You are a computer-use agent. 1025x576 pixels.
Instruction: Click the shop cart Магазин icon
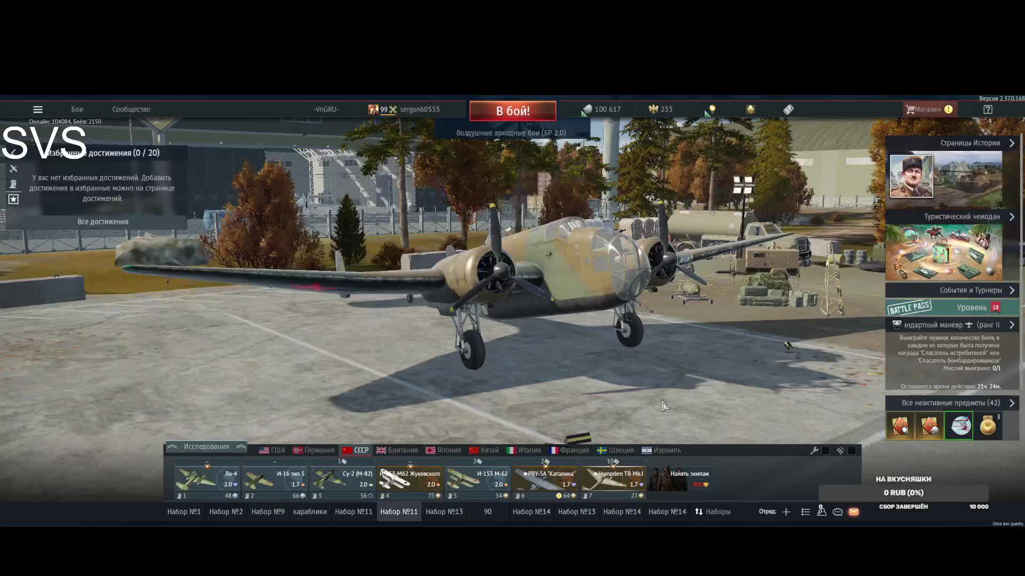tap(910, 109)
